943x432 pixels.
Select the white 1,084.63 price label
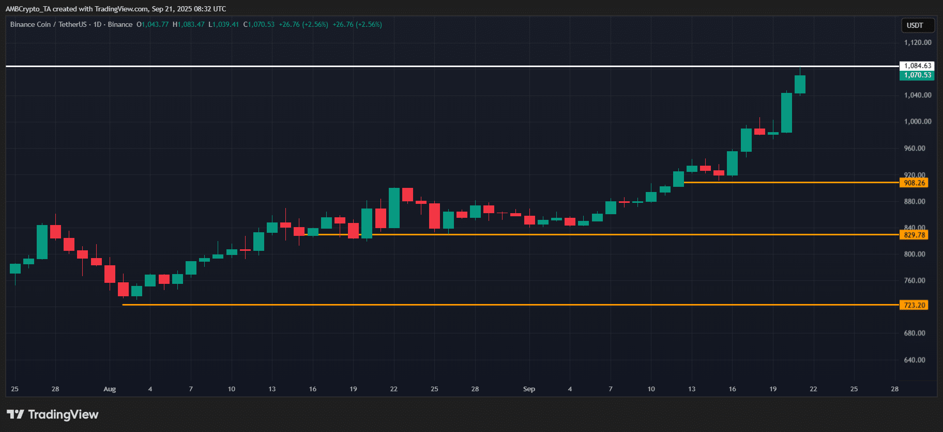pos(917,66)
